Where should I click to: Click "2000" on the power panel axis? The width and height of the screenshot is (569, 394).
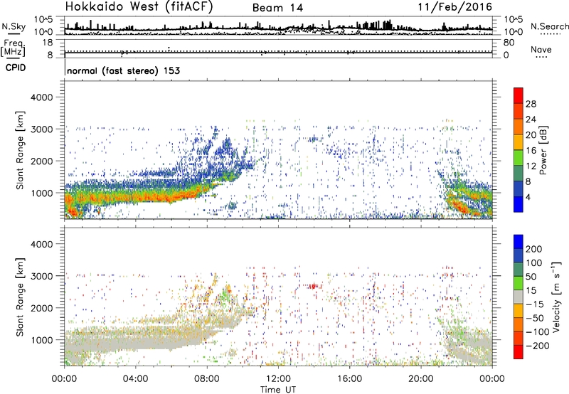[42, 161]
